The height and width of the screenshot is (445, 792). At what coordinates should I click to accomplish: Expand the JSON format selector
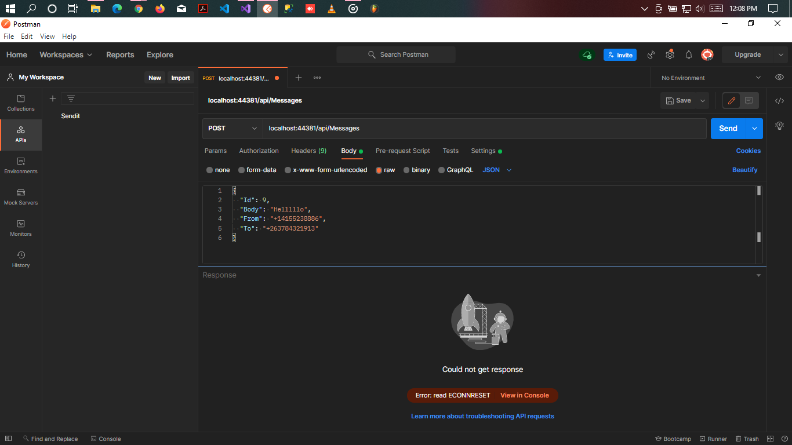point(496,170)
